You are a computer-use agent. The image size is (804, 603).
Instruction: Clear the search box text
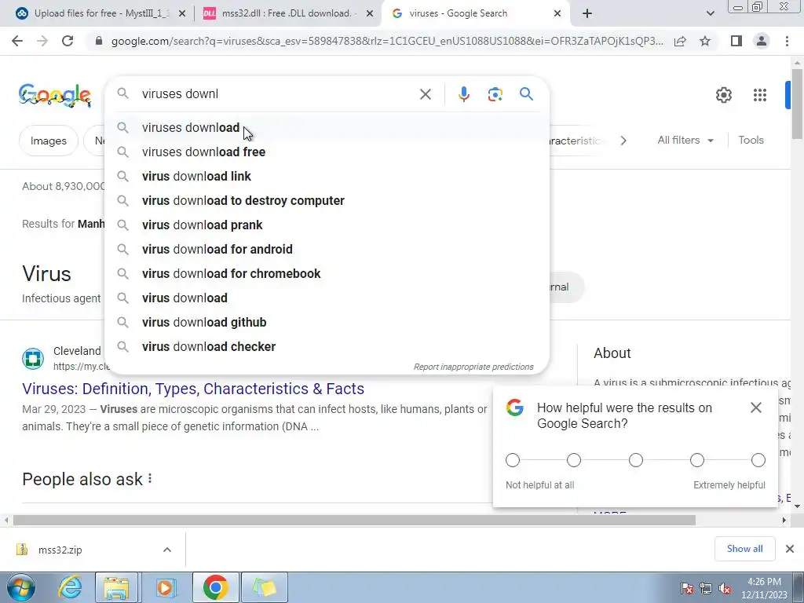pyautogui.click(x=425, y=94)
